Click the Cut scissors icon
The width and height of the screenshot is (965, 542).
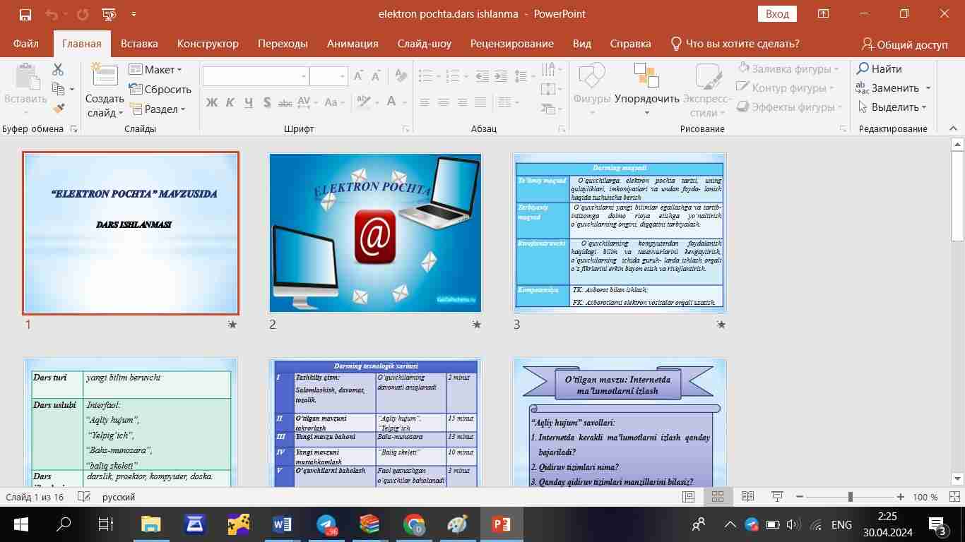(58, 69)
